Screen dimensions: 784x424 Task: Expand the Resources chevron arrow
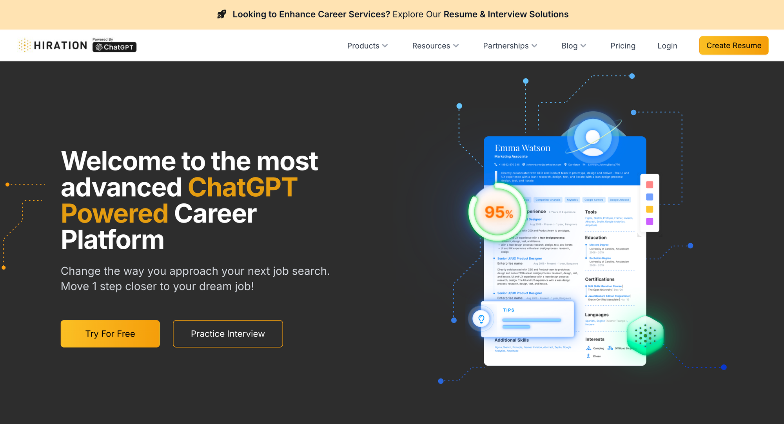(x=456, y=46)
